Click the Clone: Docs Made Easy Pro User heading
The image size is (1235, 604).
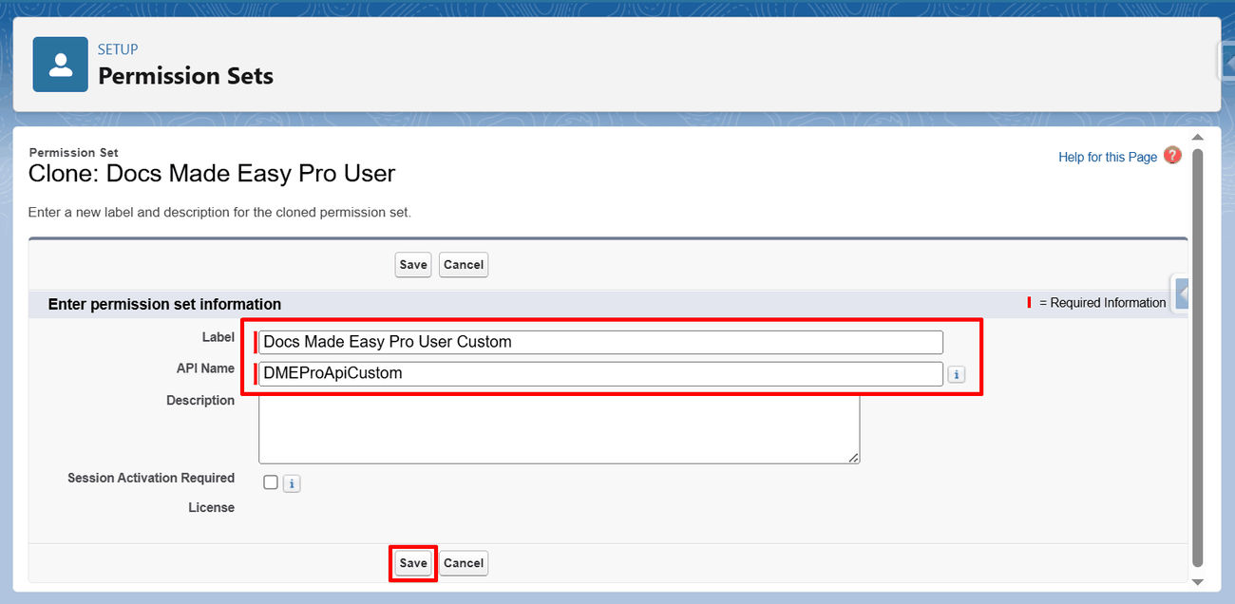tap(212, 174)
